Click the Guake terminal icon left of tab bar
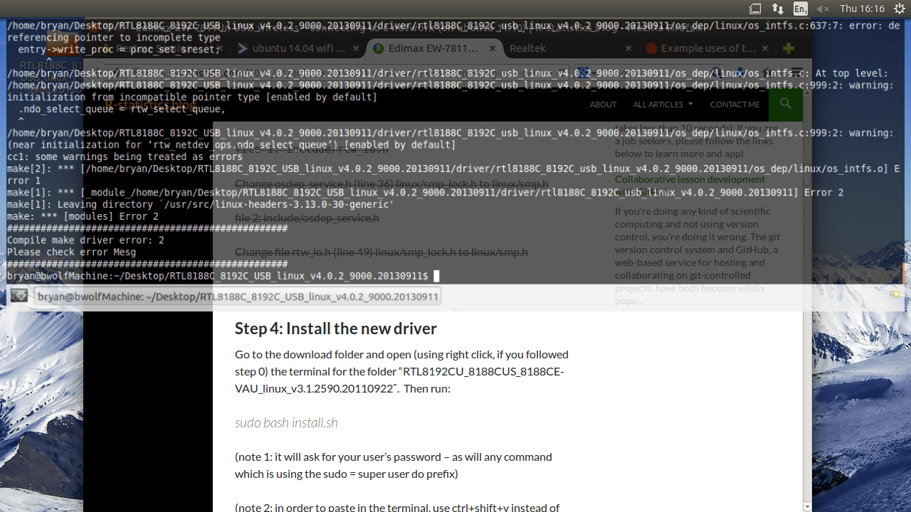The width and height of the screenshot is (911, 512). coord(19,296)
